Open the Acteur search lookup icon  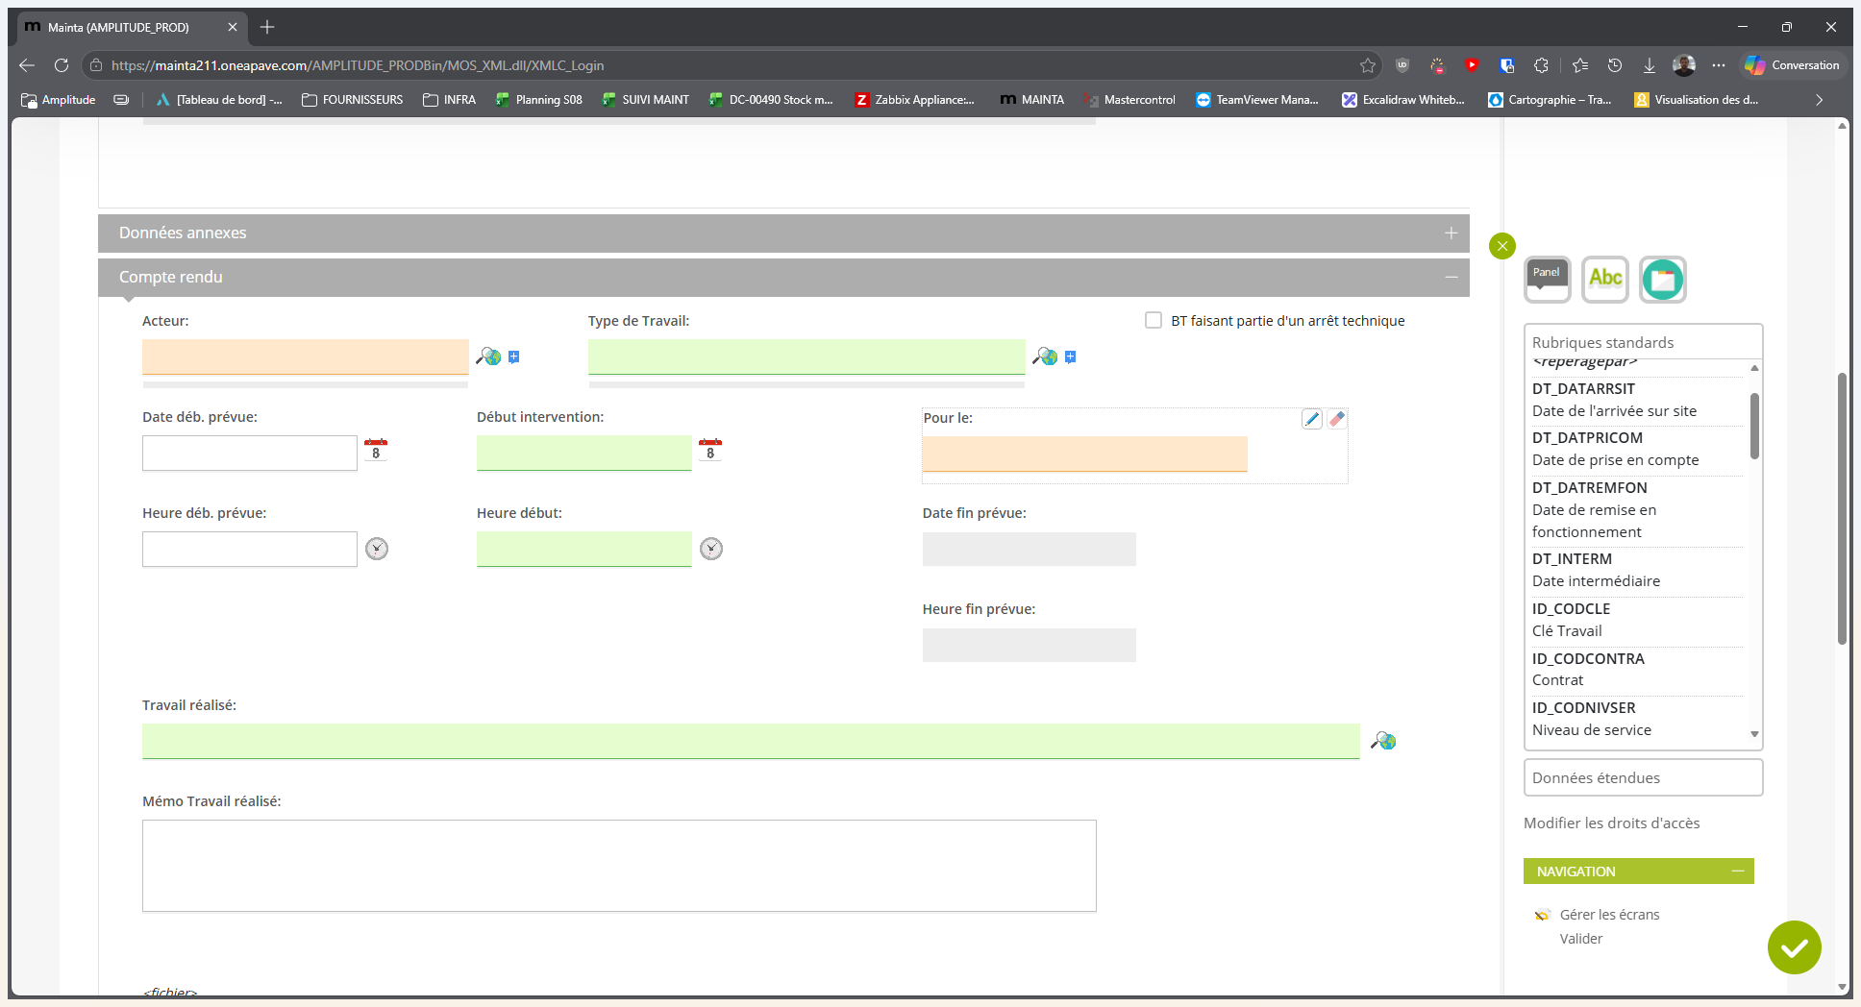[x=488, y=356]
